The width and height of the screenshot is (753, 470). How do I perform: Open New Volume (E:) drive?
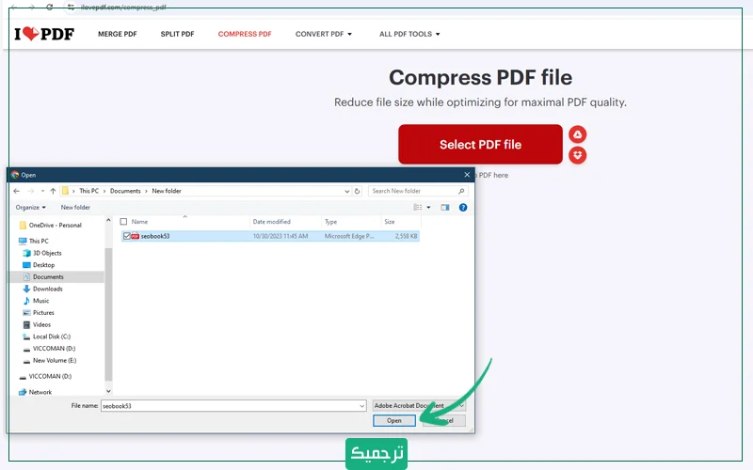[50, 361]
